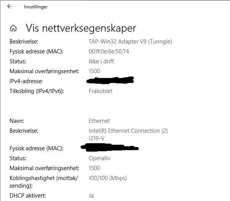Click the redacted IPv4-adresse value

[110, 80]
